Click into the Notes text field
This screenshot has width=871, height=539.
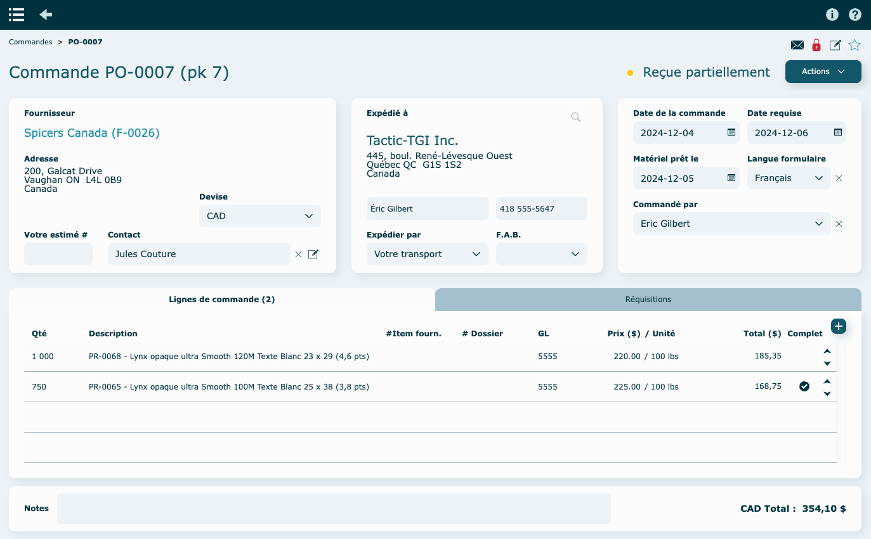pyautogui.click(x=334, y=509)
